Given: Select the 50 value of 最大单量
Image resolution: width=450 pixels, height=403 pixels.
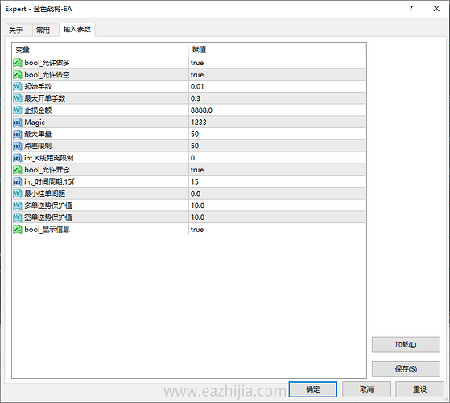Looking at the screenshot, I should tap(195, 134).
